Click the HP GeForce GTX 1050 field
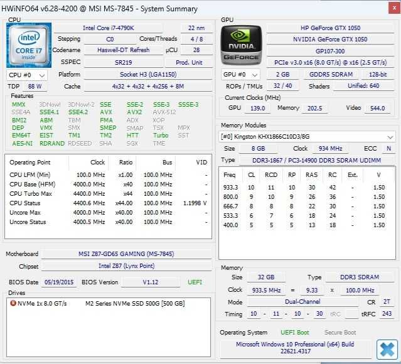The height and width of the screenshot is (364, 401). pos(330,28)
